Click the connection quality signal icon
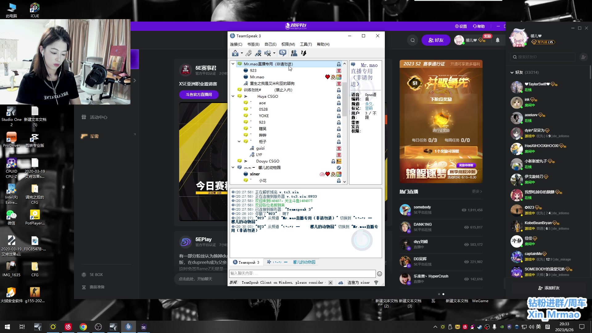The height and width of the screenshot is (333, 592). [x=376, y=282]
